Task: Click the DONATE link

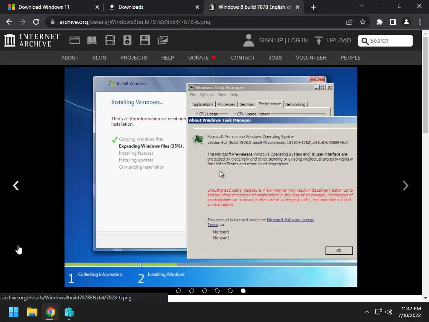Action: tap(202, 58)
